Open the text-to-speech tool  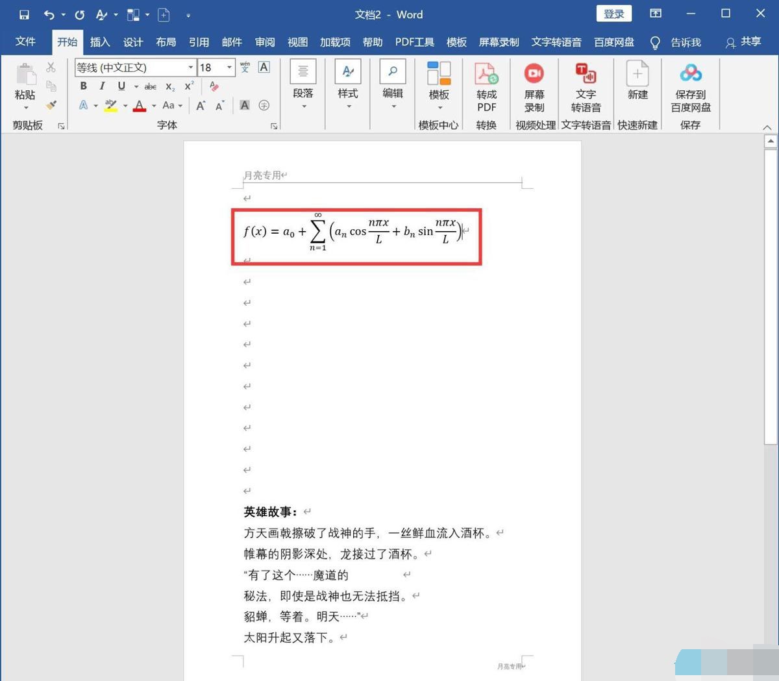coord(586,75)
